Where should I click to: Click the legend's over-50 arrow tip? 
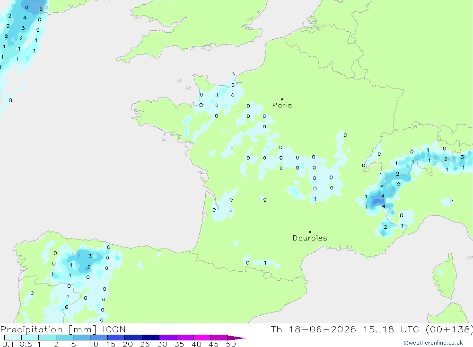tap(237, 338)
